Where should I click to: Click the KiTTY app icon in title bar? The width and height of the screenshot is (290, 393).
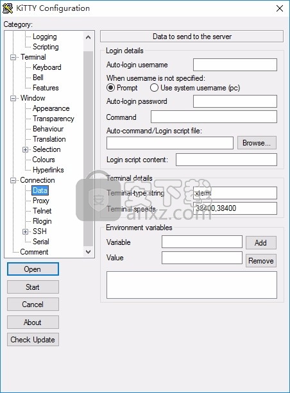tap(8, 8)
